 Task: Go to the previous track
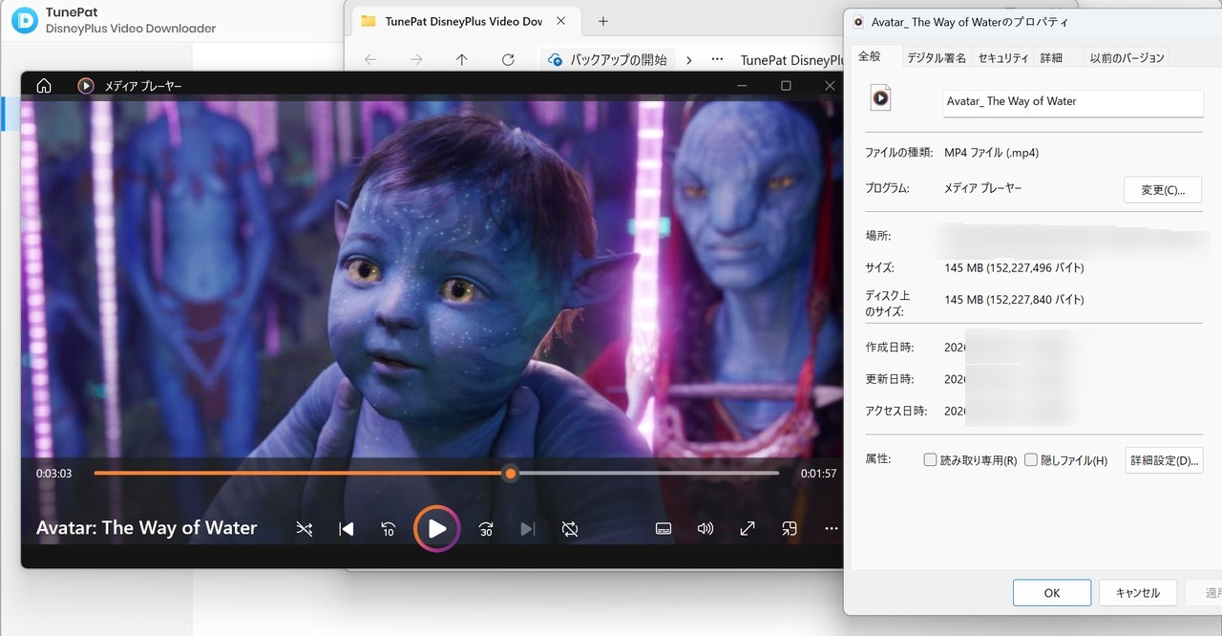pos(347,528)
